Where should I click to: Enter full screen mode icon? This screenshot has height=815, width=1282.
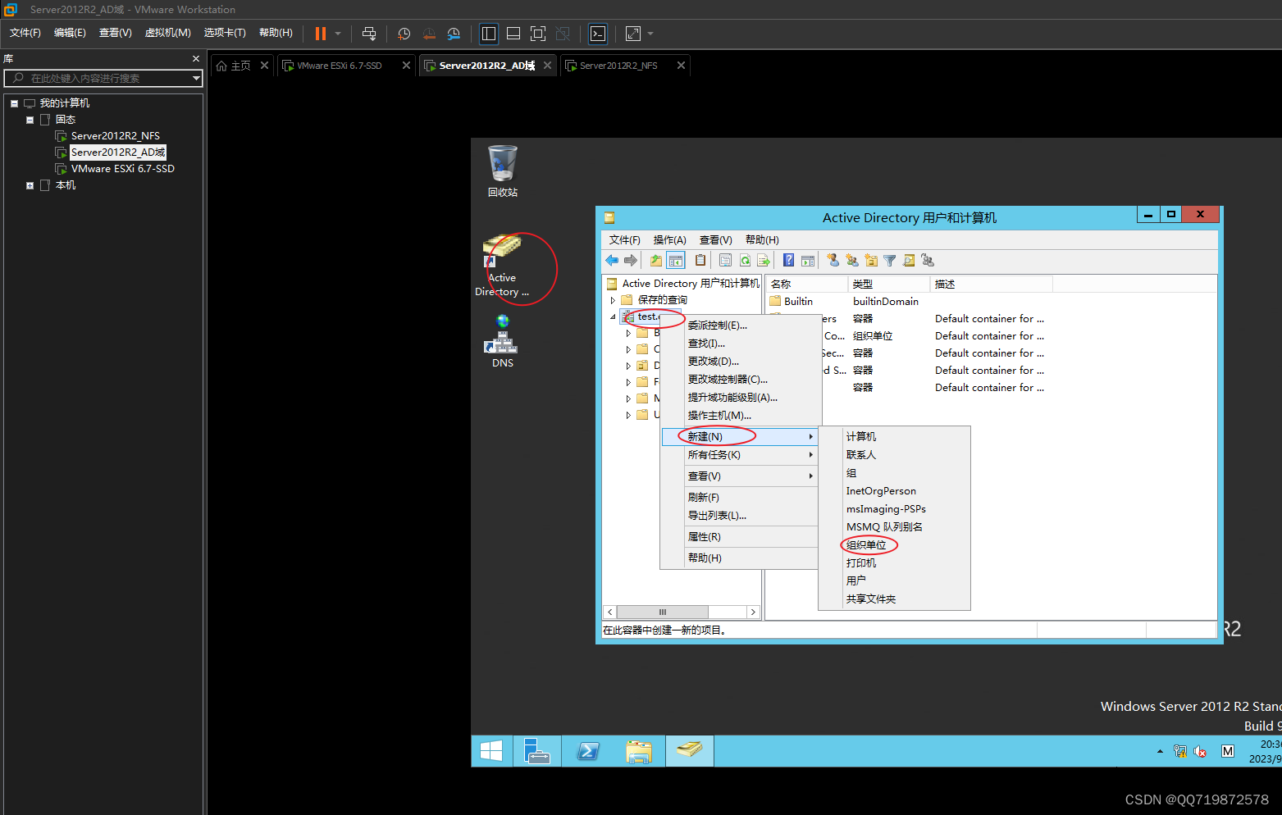point(538,34)
